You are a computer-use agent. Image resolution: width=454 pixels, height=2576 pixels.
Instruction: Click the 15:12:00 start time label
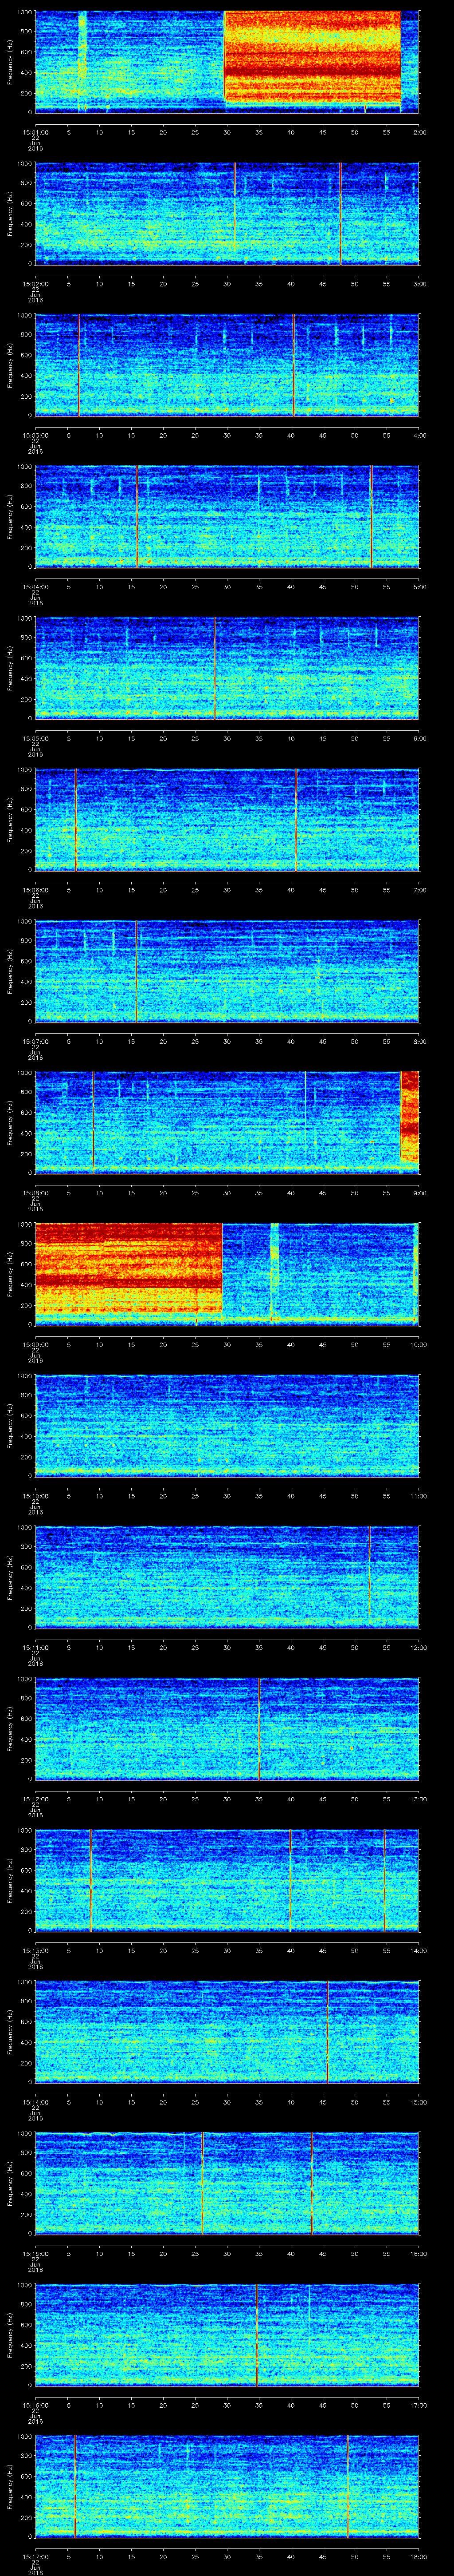tap(36, 1798)
